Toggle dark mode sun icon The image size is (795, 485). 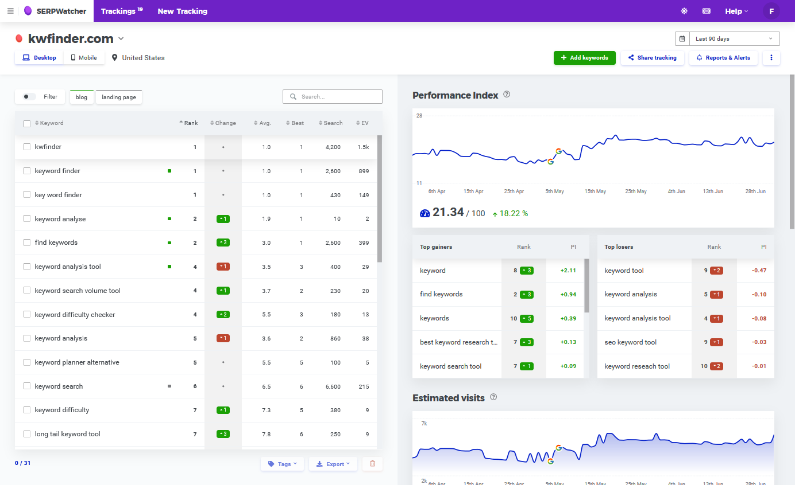(684, 11)
